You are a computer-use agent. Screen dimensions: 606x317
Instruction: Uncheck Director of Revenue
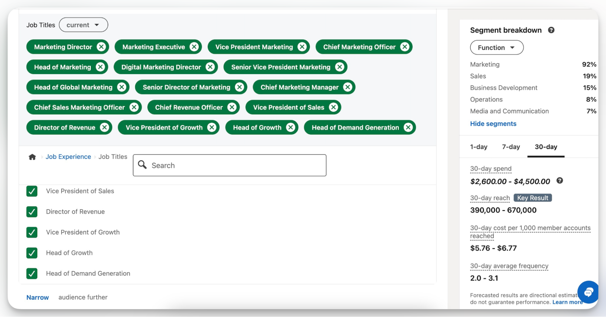pos(32,212)
